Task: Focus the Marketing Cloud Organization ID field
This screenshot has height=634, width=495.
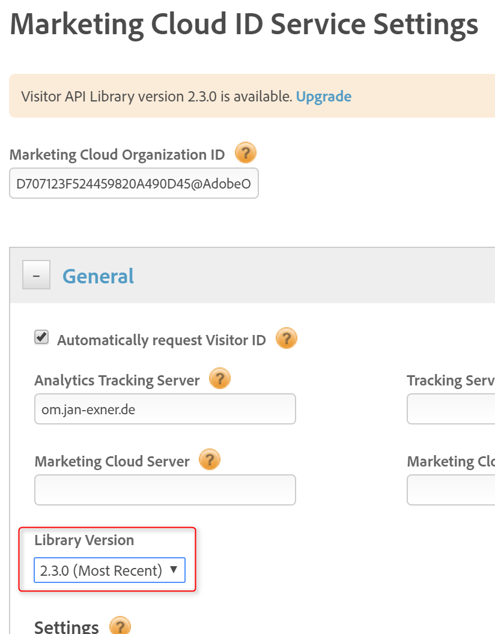Action: click(x=133, y=184)
